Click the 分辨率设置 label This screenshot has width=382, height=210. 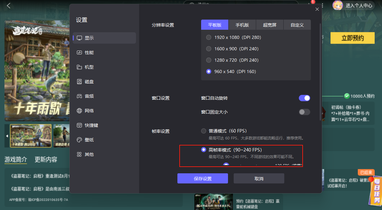(x=163, y=25)
